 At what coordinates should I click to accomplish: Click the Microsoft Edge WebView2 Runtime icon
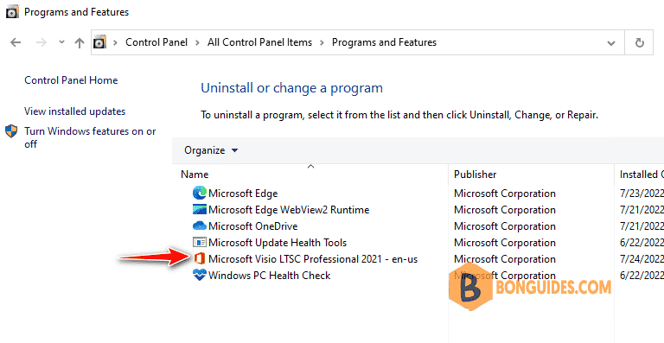click(199, 210)
